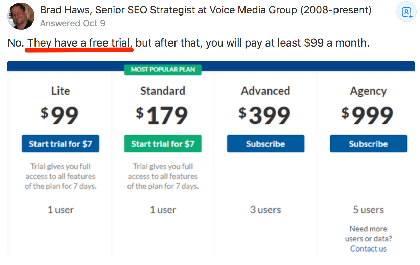Image resolution: width=420 pixels, height=265 pixels.
Task: Click the Answered Oct 9 timestamp
Action: point(72,23)
